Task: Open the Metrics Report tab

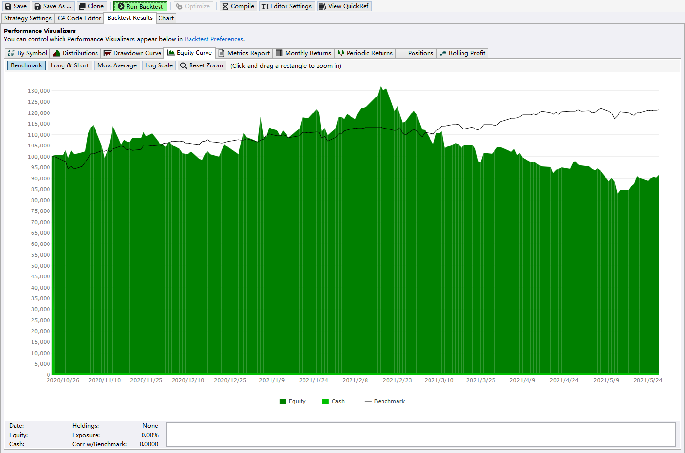Action: click(x=244, y=53)
